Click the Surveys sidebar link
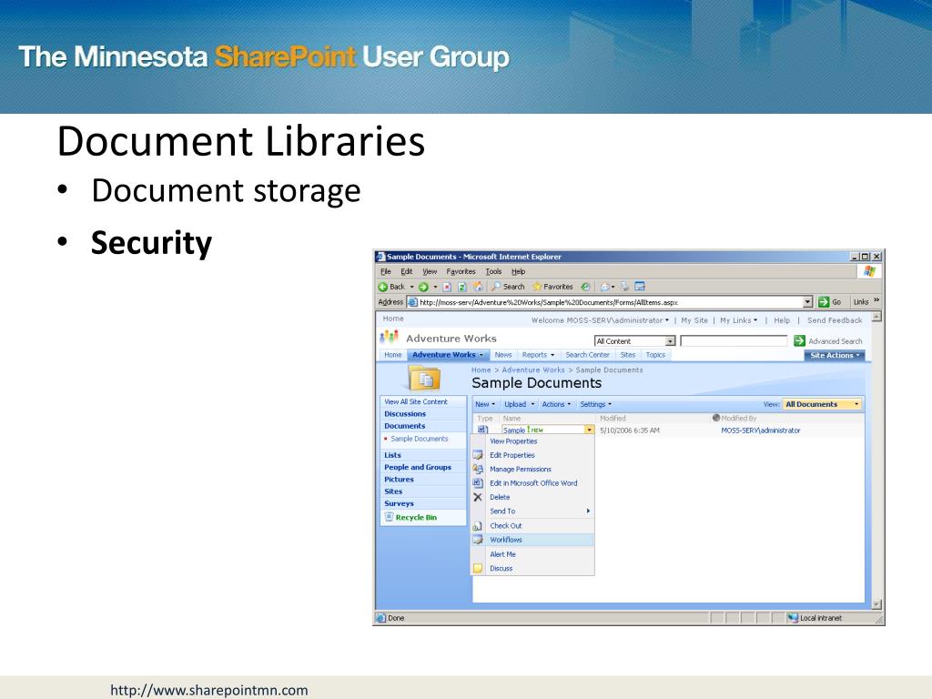932x699 pixels. (399, 503)
